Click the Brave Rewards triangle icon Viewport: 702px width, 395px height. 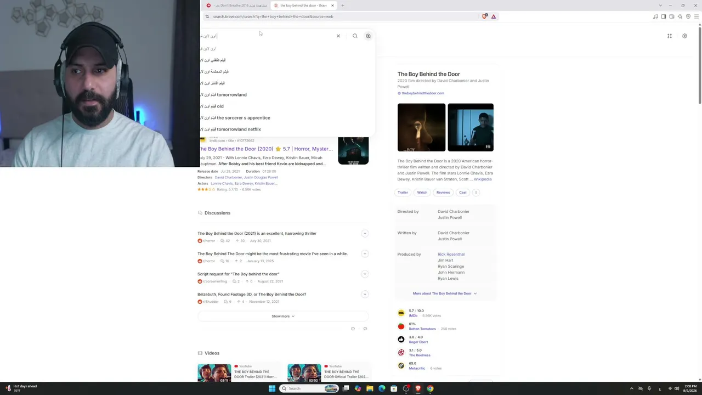[x=494, y=16]
